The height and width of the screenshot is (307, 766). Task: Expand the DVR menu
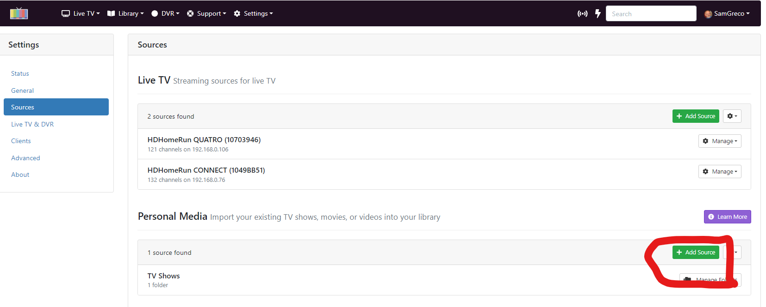pyautogui.click(x=165, y=14)
